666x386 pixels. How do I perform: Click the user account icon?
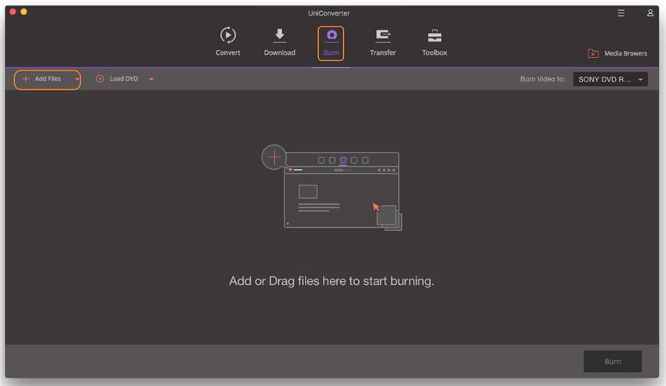tap(650, 13)
